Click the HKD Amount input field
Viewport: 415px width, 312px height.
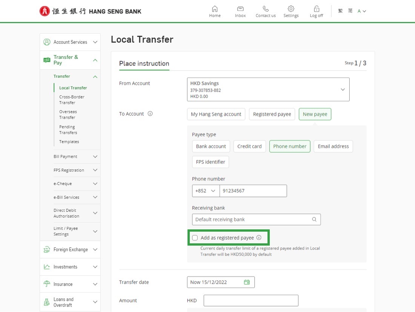[x=251, y=301]
